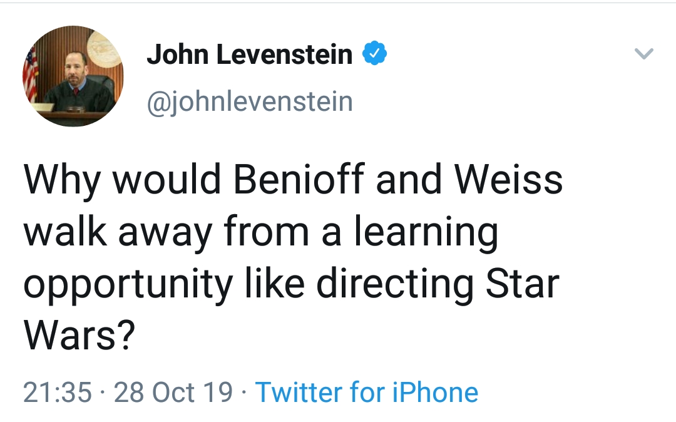Screen dimensions: 676x422
Task: Click the word "Benioff" in the tweet
Action: [299, 180]
